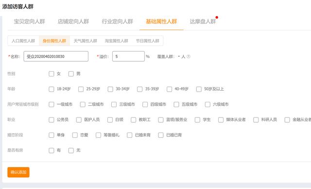Tick the 25-29岁 age checkbox
This screenshot has height=189, width=311.
[81, 89]
